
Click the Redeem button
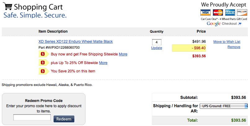click(64, 119)
